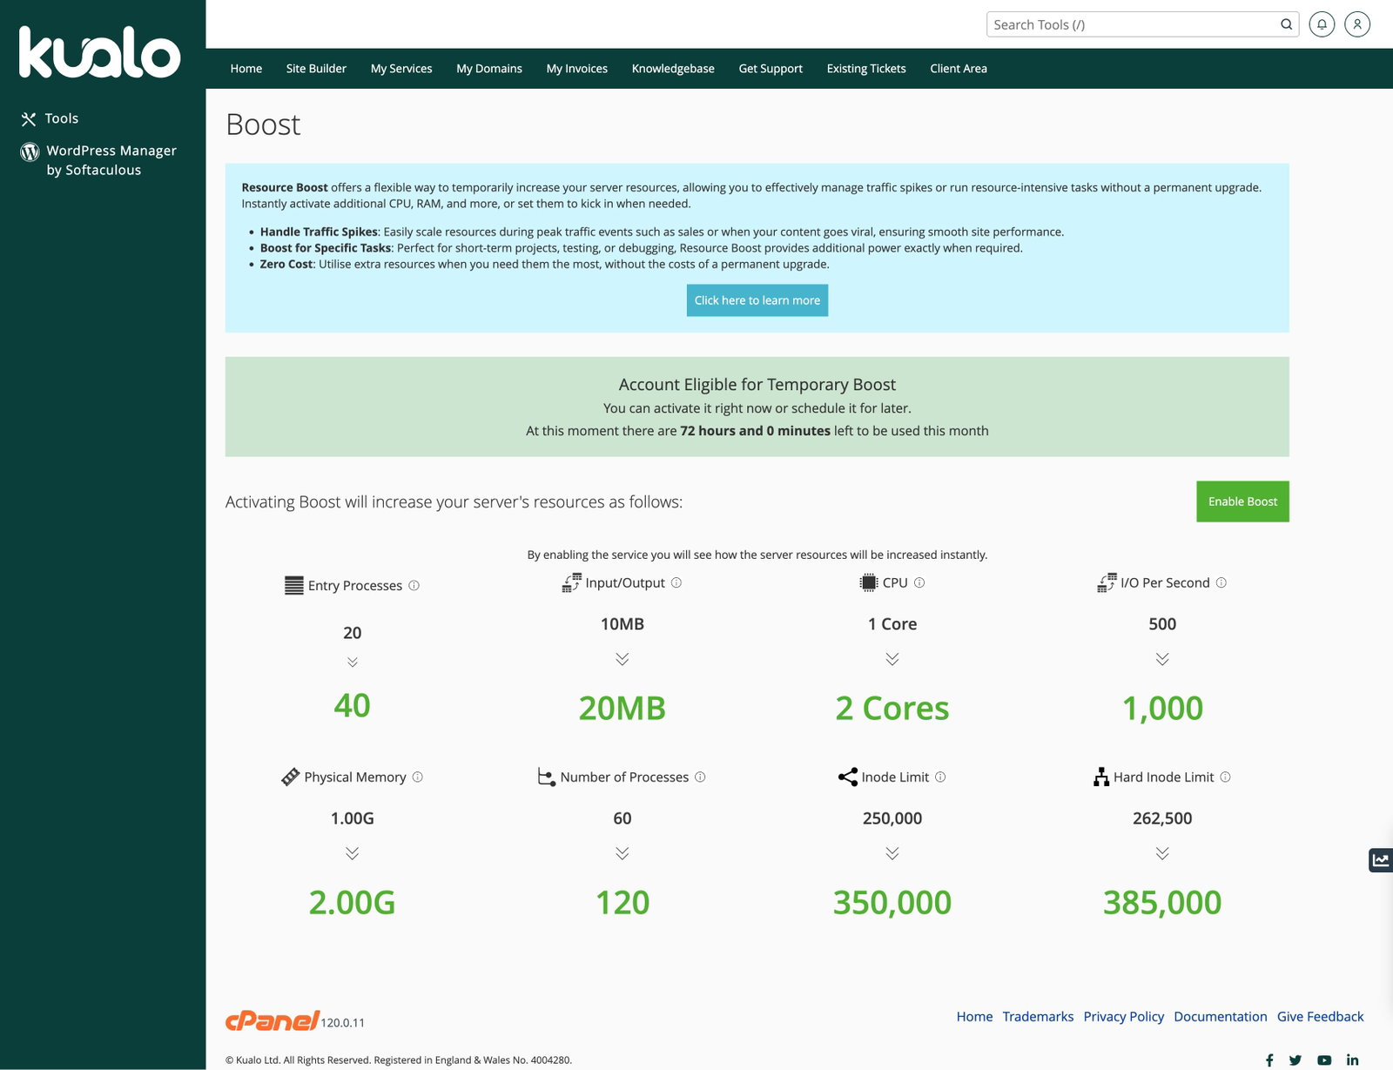Click the Physical Memory info icon

click(x=418, y=777)
